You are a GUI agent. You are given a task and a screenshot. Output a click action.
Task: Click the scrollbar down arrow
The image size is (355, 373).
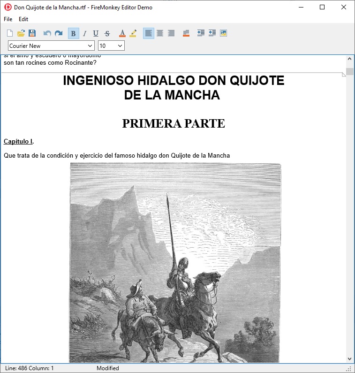point(349,359)
